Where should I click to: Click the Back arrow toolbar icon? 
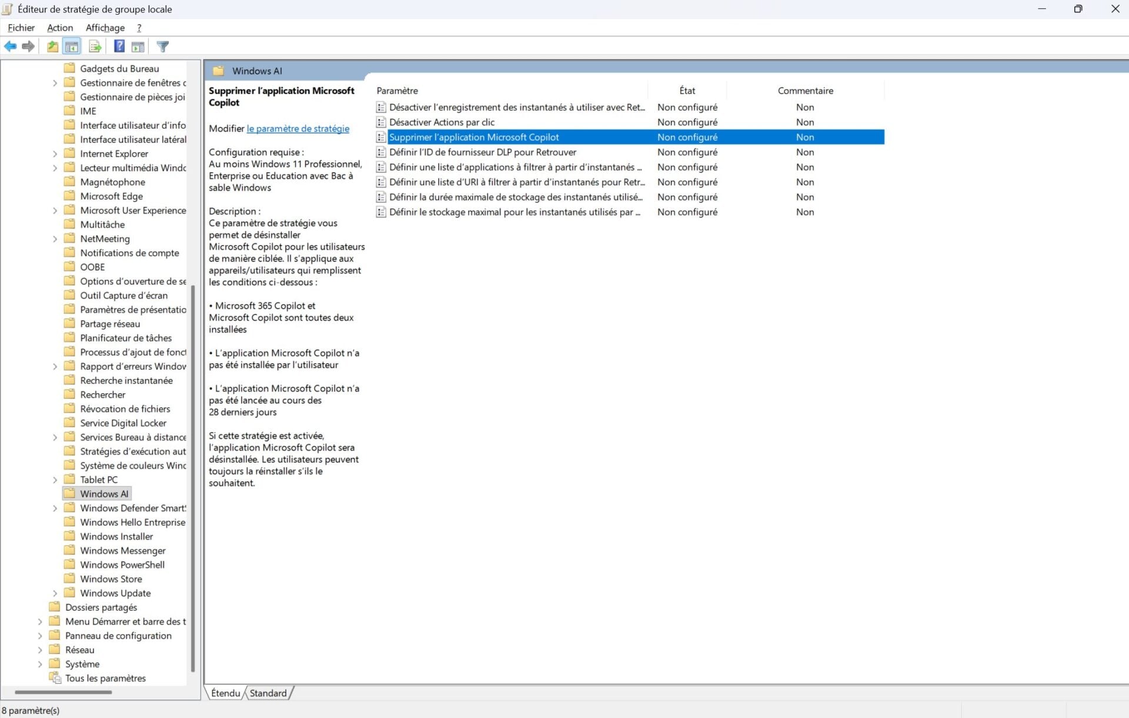click(10, 46)
